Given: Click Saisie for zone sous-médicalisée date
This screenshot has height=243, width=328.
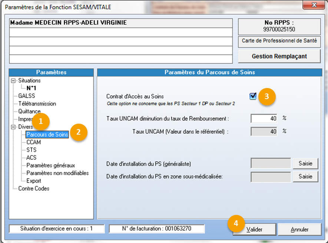Looking at the screenshot, I should tap(305, 177).
